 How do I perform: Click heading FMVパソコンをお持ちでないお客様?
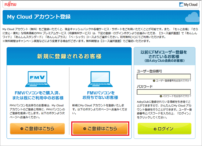click(100, 95)
